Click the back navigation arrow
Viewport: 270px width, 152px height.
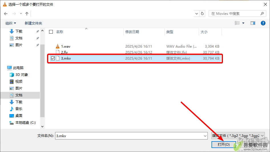6,14
